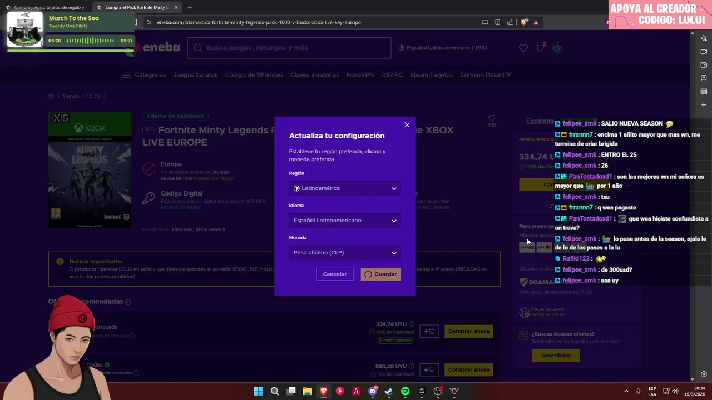Screen dimensions: 712x400
Task: Open Leo AI sparkle icon in sidebar
Action: (704, 38)
